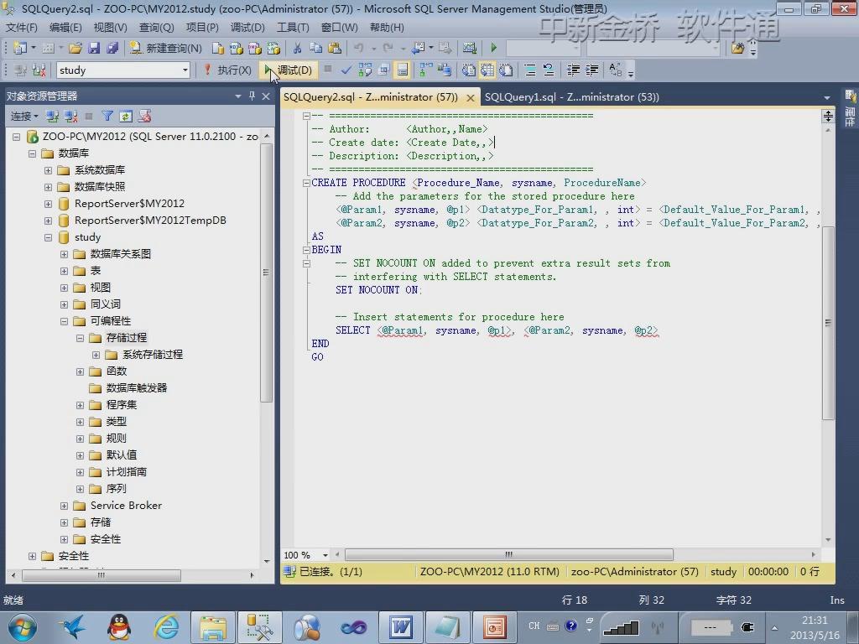Click the 新建查询(N) button

(166, 48)
